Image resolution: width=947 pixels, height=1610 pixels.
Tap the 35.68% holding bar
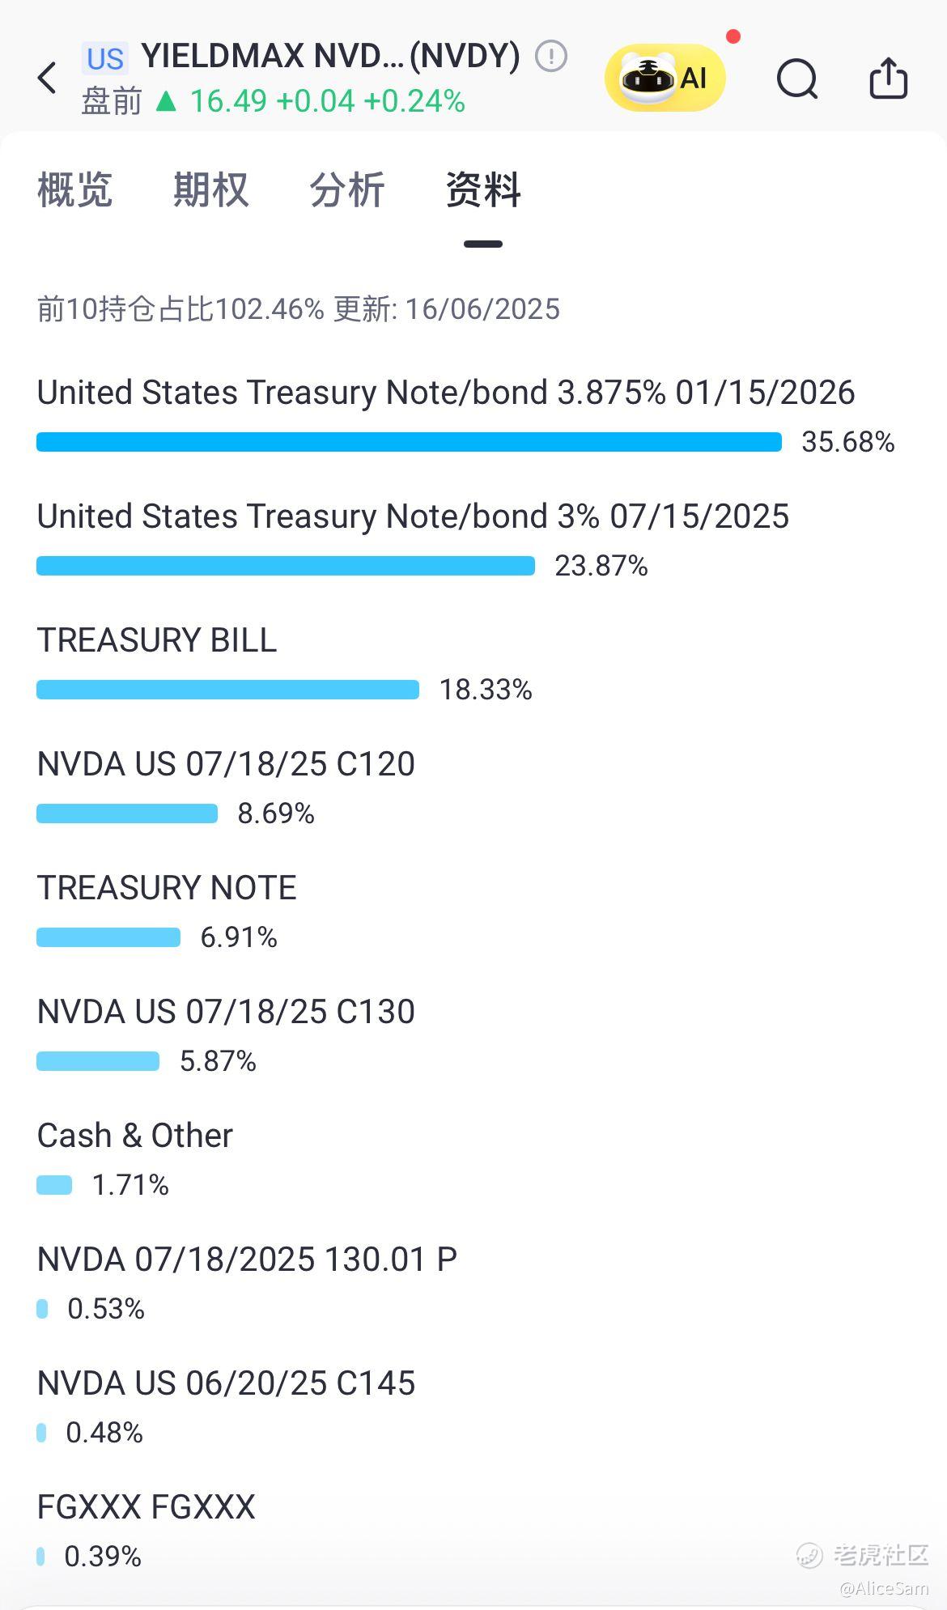pos(409,442)
